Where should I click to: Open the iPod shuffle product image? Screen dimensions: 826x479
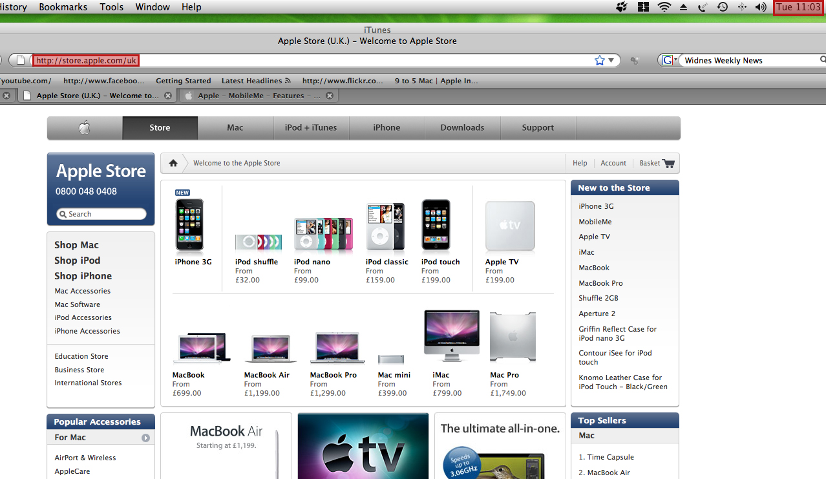pos(259,242)
